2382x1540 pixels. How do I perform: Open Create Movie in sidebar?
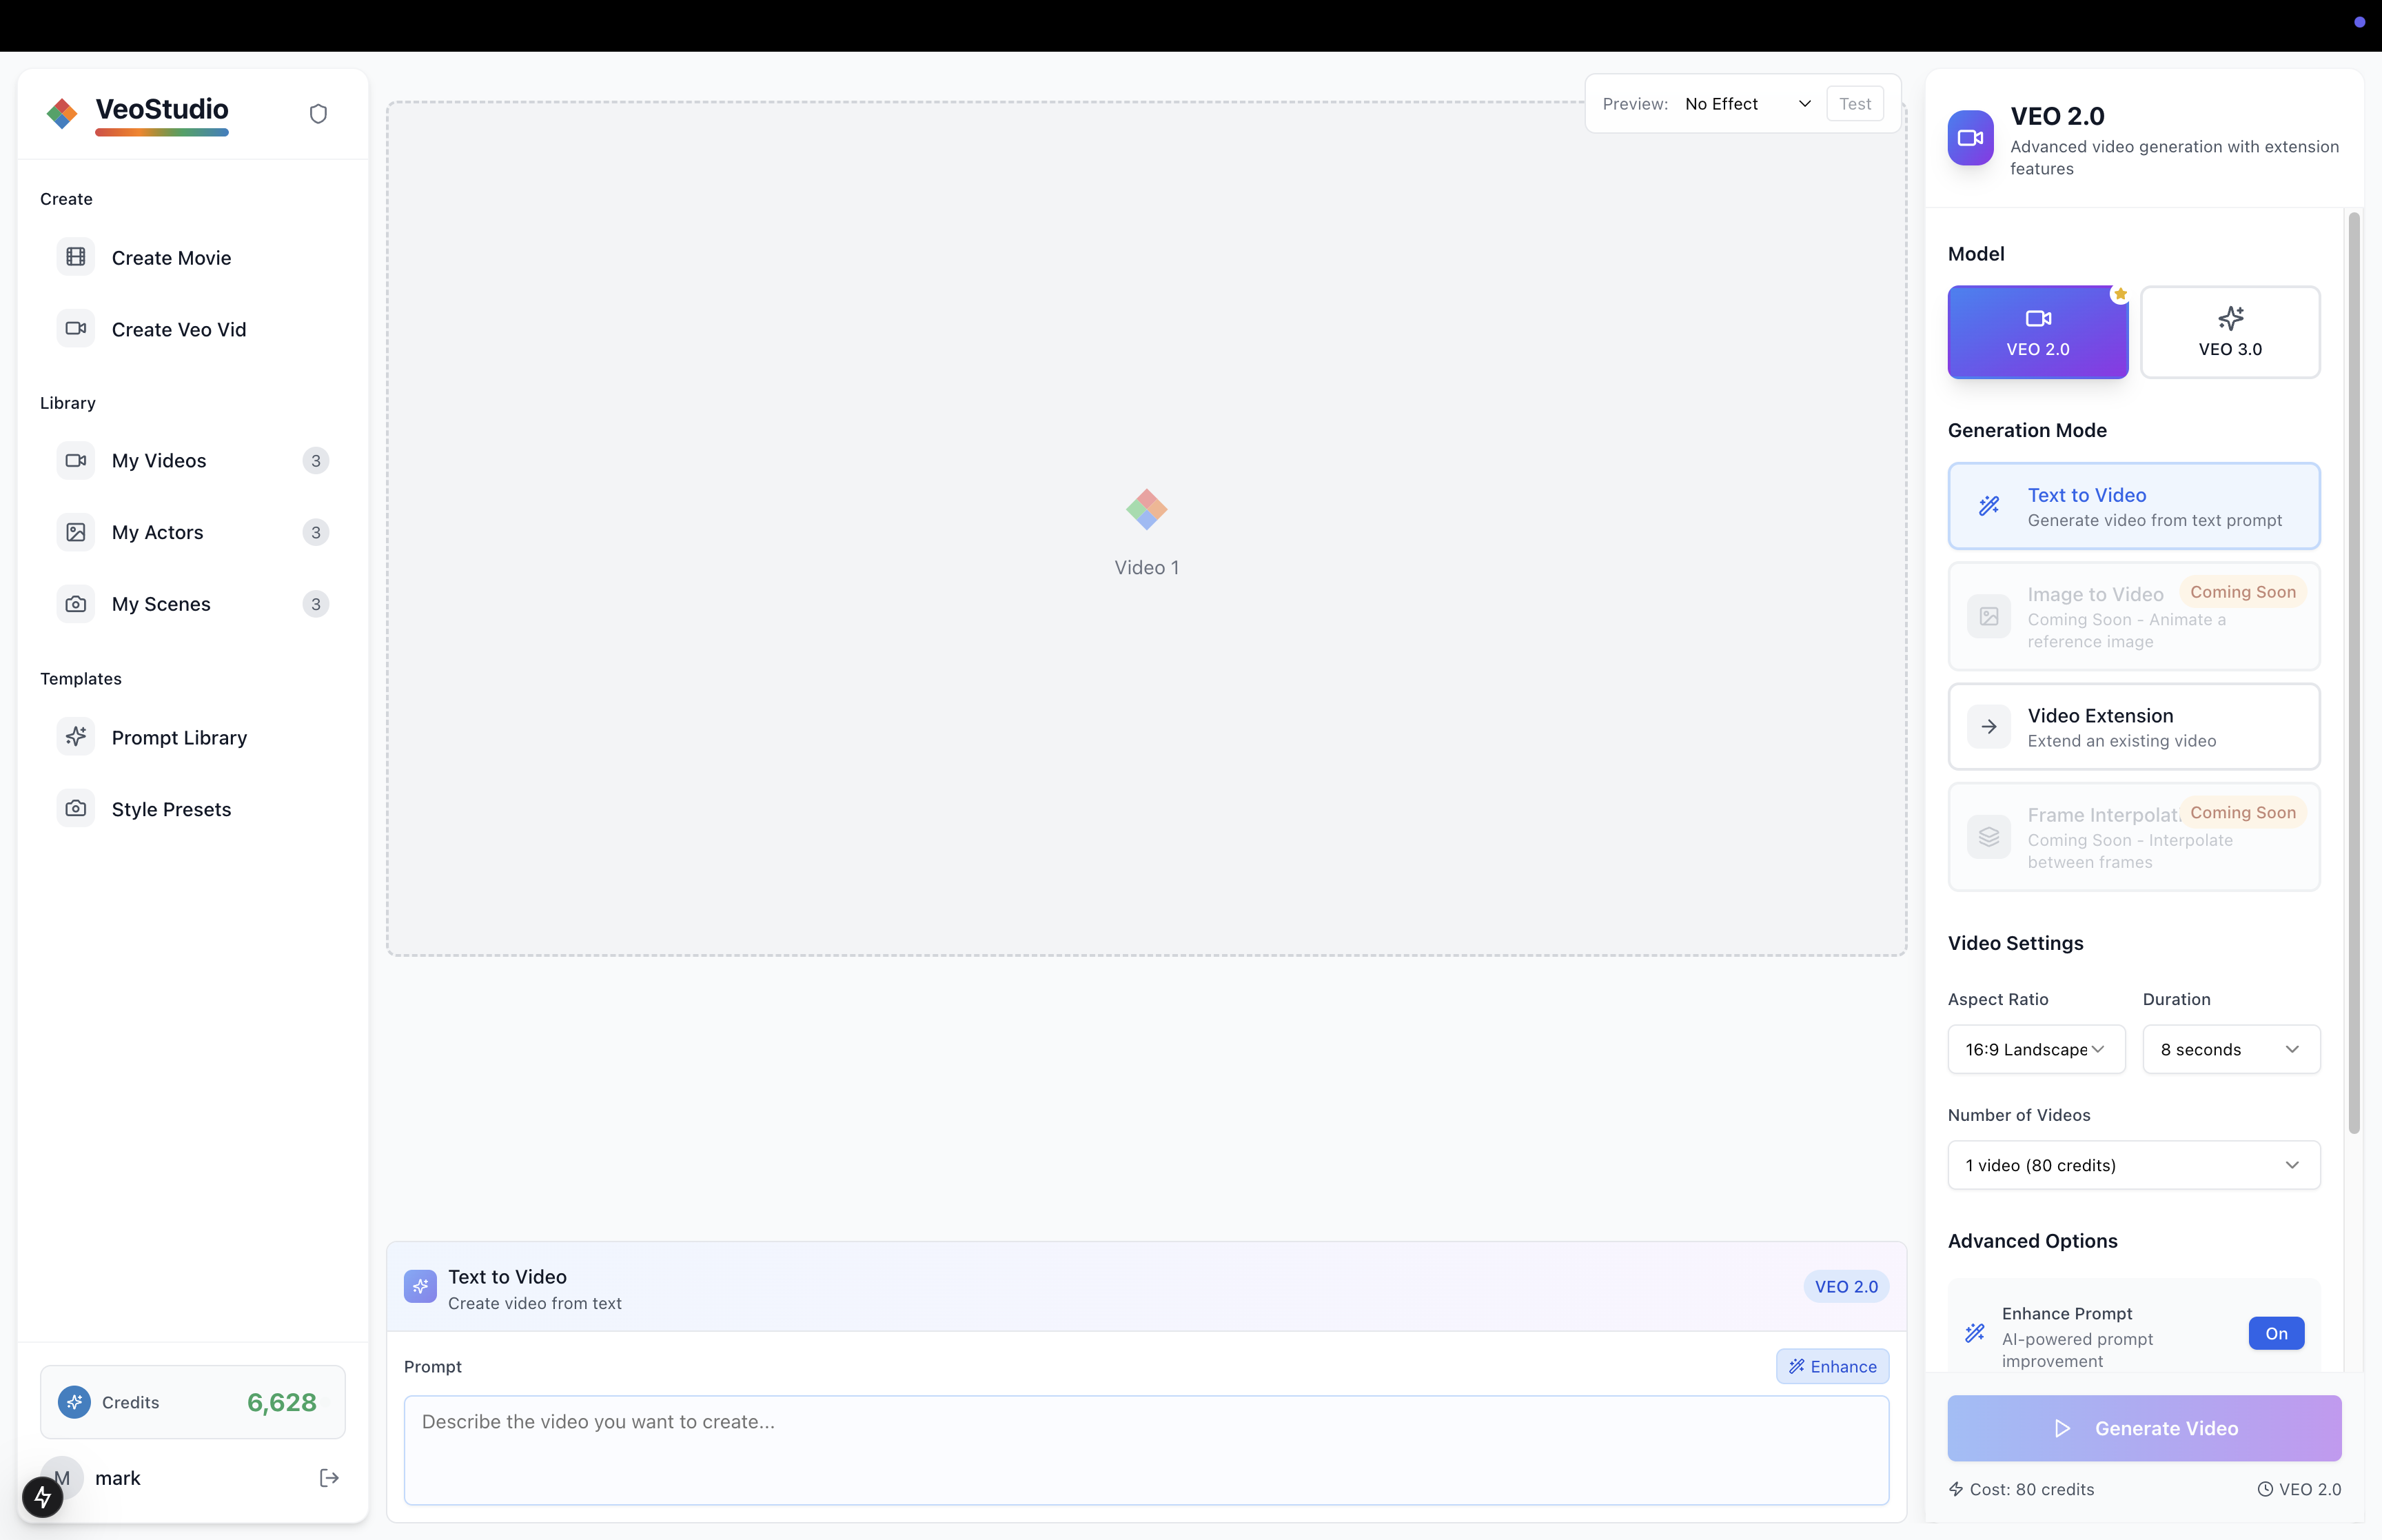coord(193,258)
